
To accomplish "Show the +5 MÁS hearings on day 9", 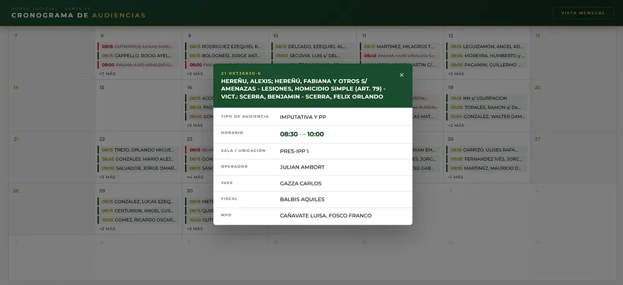I will click(x=194, y=74).
